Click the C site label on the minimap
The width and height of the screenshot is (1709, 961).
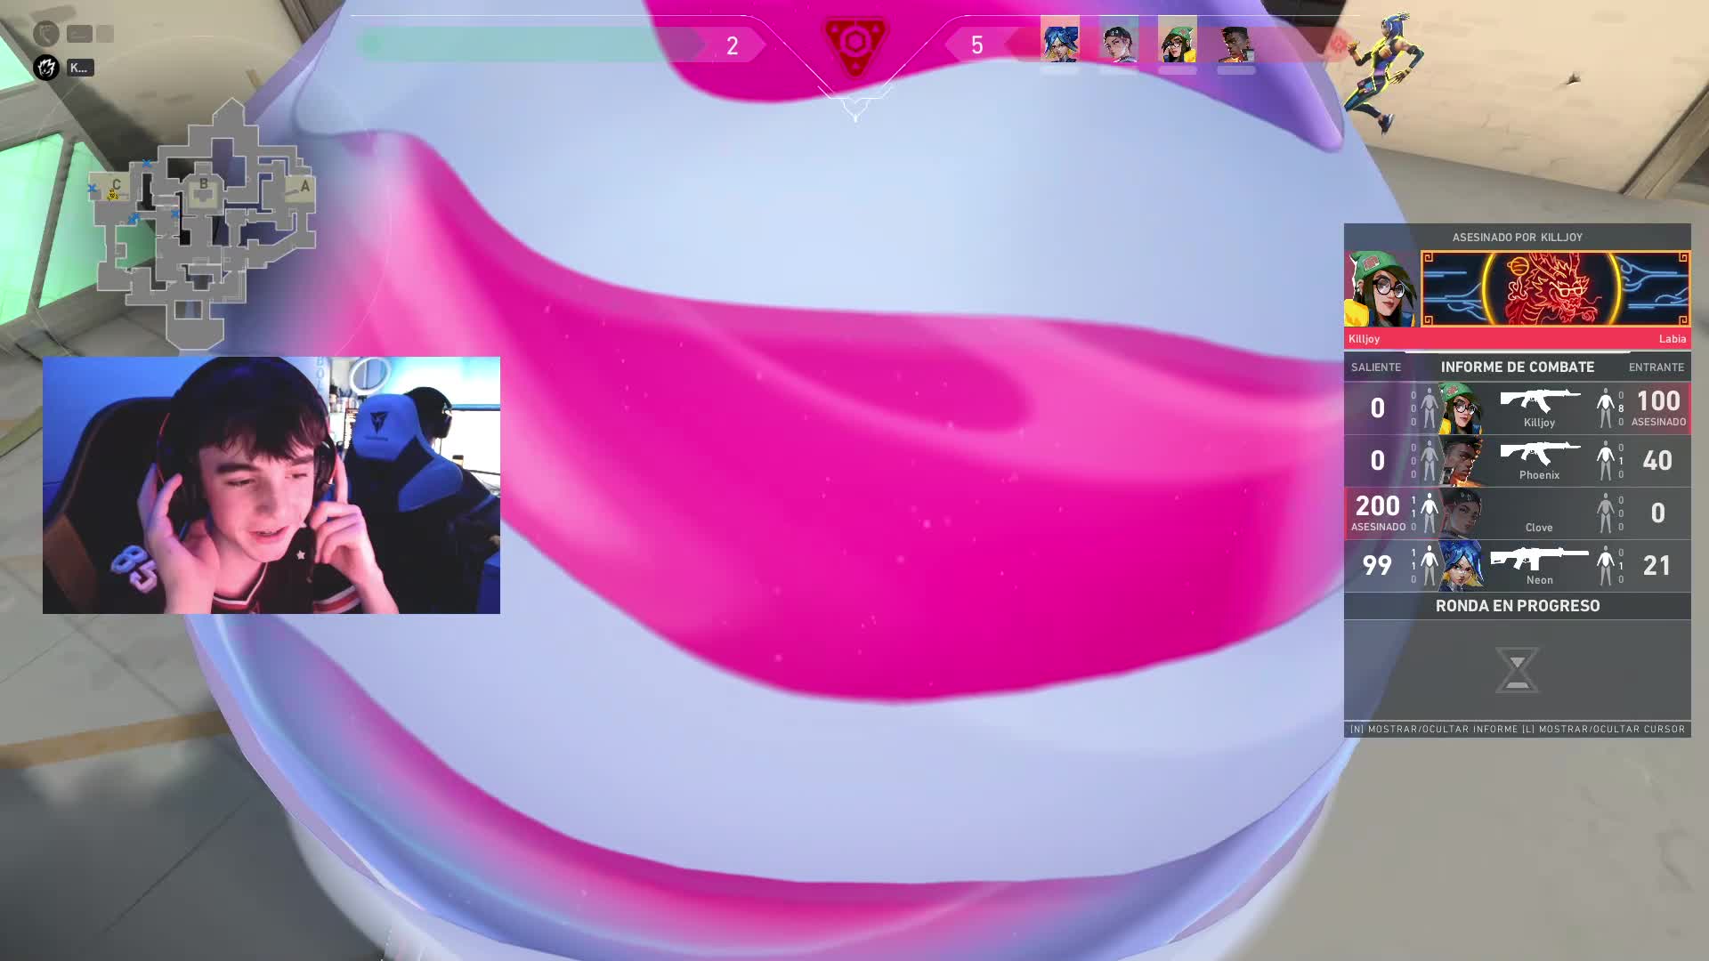tap(116, 185)
